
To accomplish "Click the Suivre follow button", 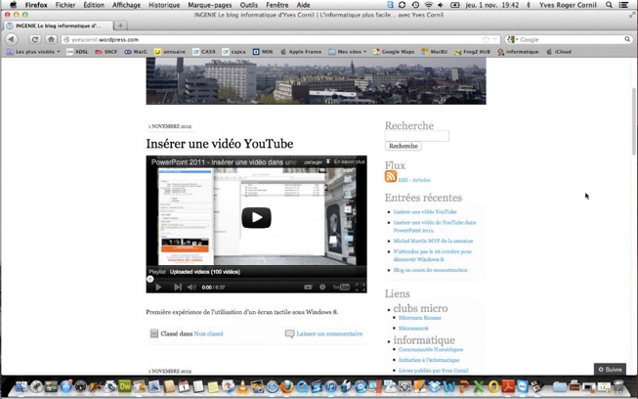I will [610, 370].
